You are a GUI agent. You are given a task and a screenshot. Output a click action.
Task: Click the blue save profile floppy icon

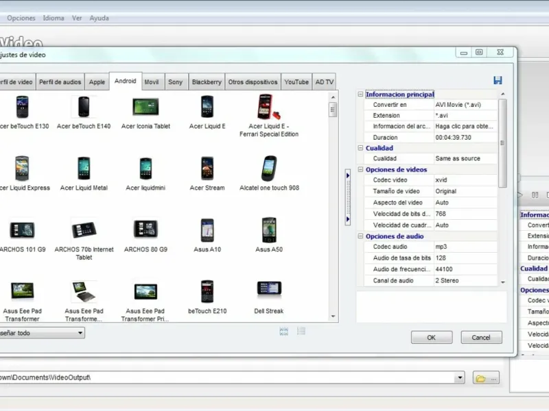(x=498, y=81)
